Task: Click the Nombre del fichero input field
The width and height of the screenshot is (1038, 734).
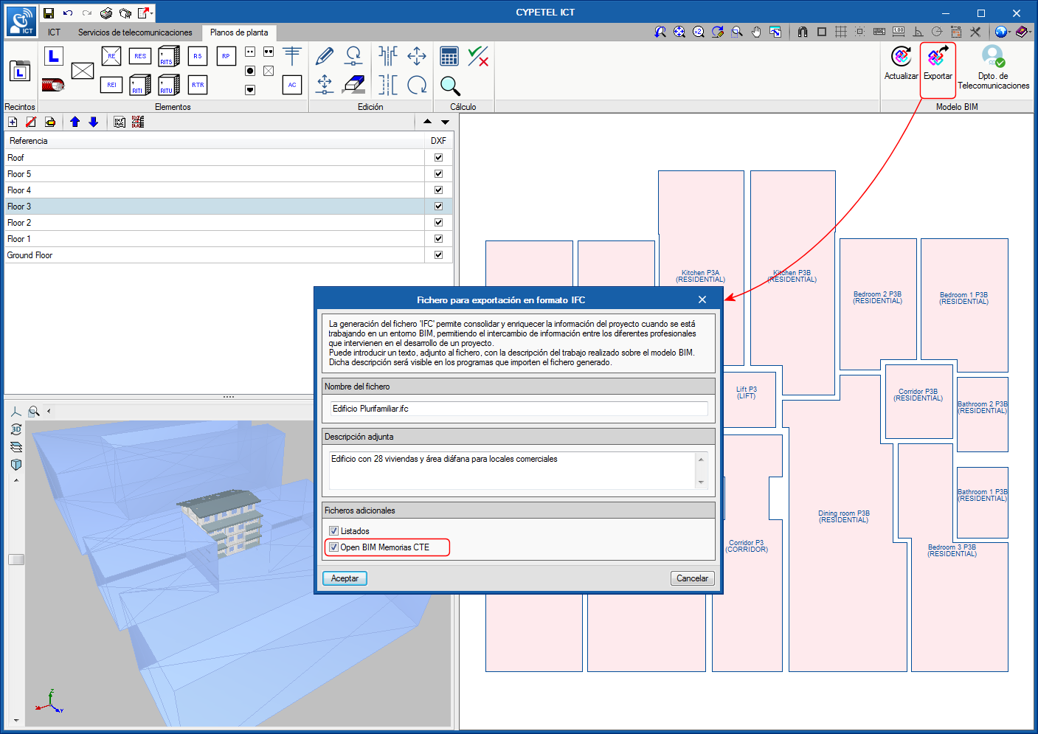Action: coord(519,409)
